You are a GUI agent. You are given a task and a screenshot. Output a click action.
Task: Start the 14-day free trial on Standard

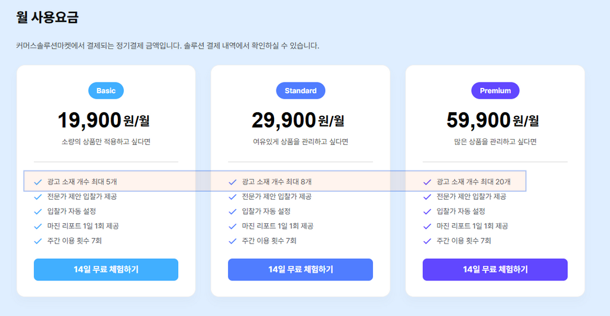point(300,270)
